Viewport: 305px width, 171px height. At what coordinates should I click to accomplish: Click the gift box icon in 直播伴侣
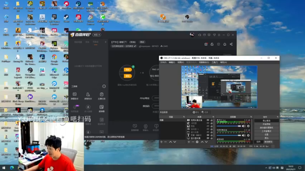206,44
